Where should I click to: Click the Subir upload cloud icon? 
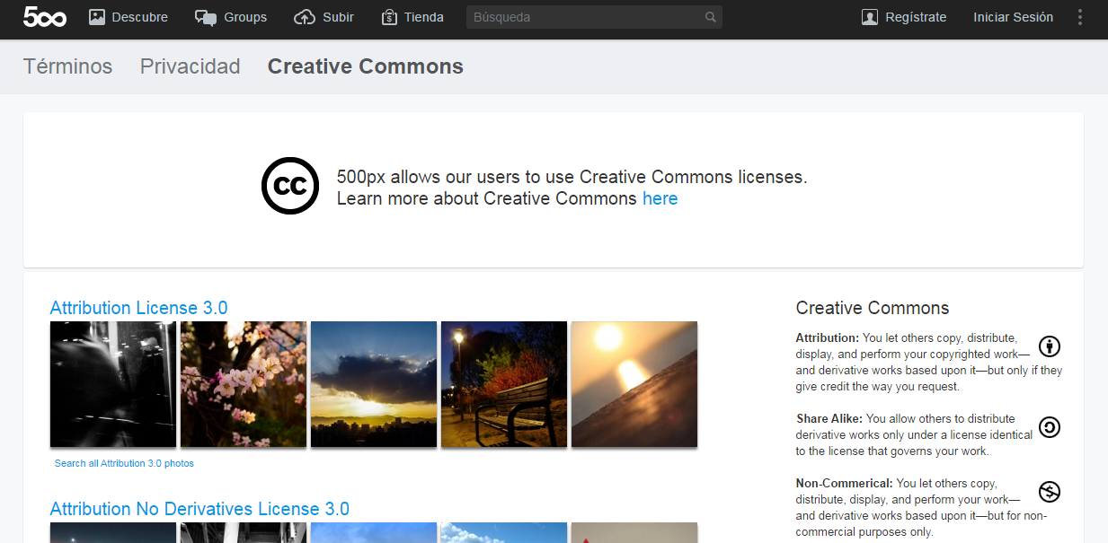pos(306,17)
